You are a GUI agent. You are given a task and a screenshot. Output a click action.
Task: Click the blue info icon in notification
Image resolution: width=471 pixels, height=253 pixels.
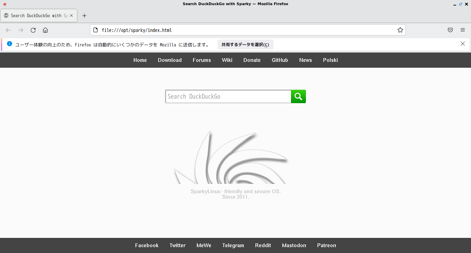point(9,44)
